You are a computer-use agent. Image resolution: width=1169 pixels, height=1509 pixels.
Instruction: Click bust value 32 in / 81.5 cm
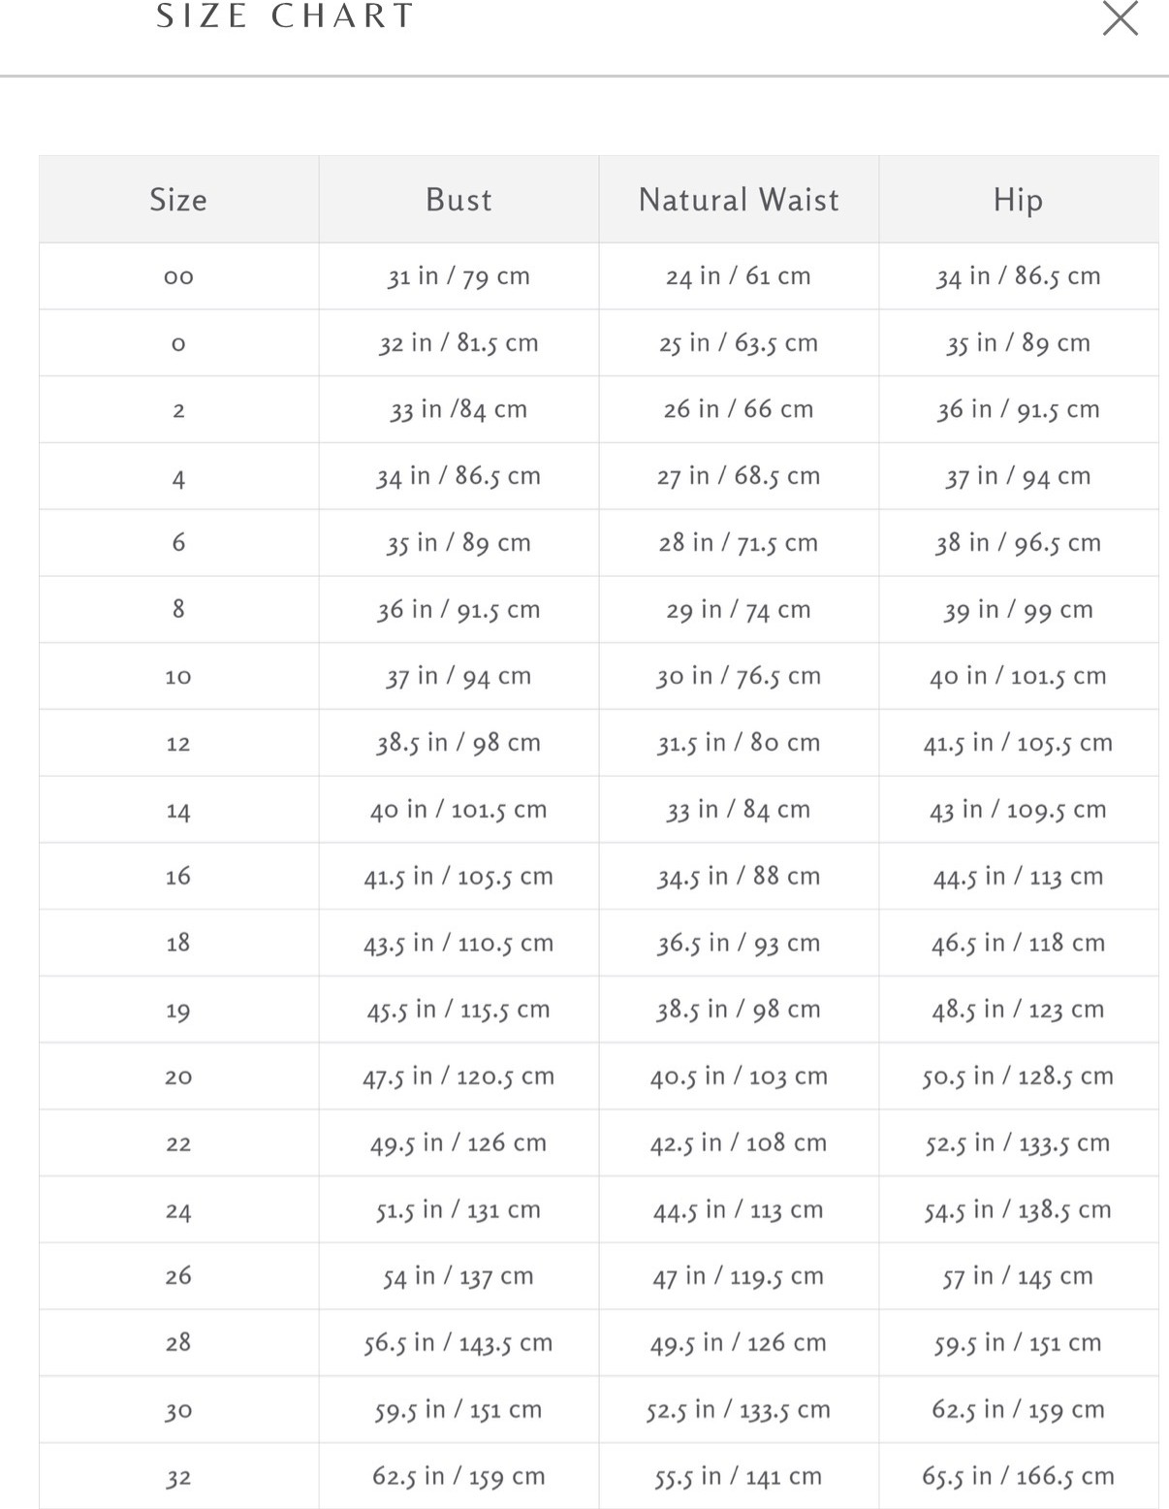click(x=458, y=343)
